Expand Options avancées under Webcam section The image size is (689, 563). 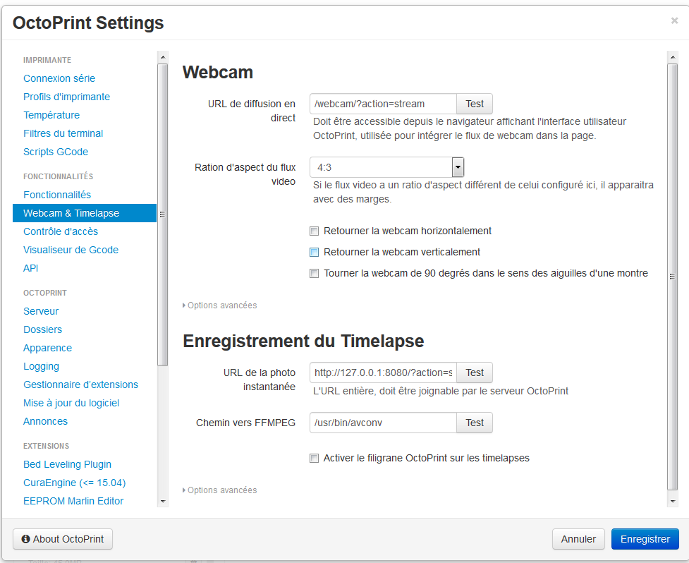pos(220,305)
